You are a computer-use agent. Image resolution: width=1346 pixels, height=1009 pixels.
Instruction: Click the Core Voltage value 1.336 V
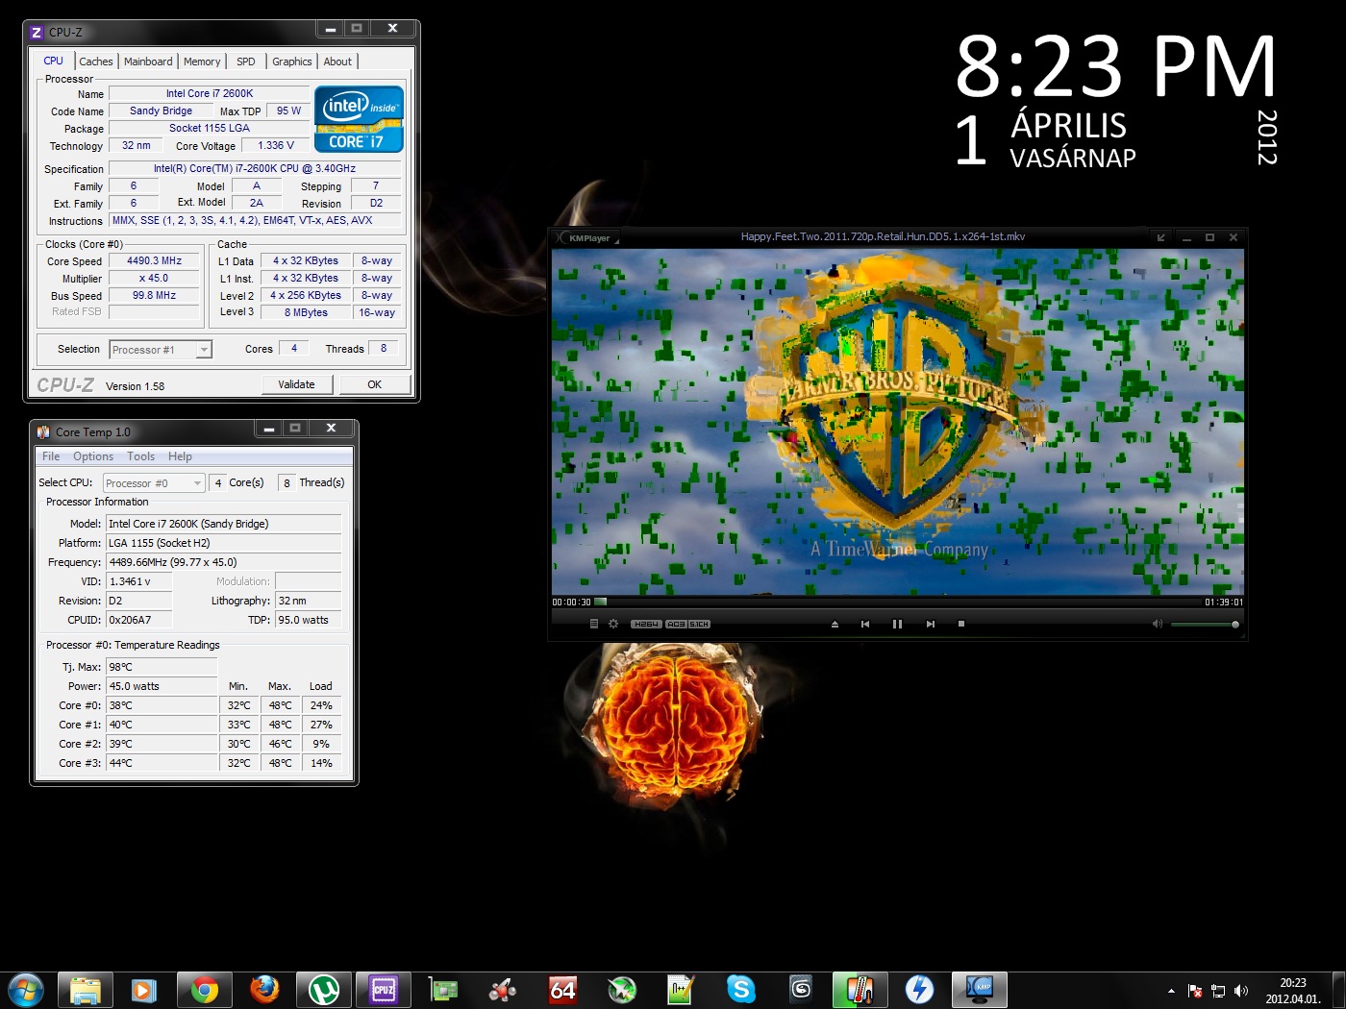[276, 145]
